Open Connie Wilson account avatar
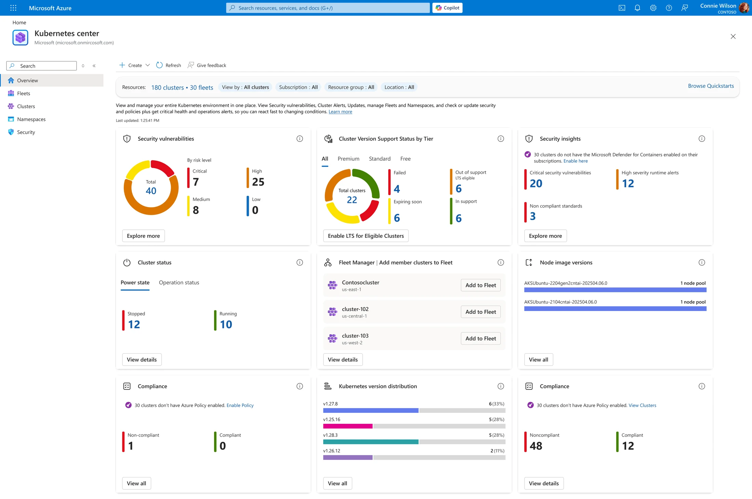The width and height of the screenshot is (752, 499). tap(743, 8)
